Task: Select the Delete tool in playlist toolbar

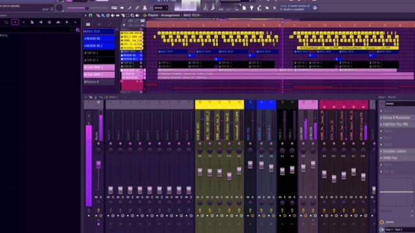Action: [108, 16]
